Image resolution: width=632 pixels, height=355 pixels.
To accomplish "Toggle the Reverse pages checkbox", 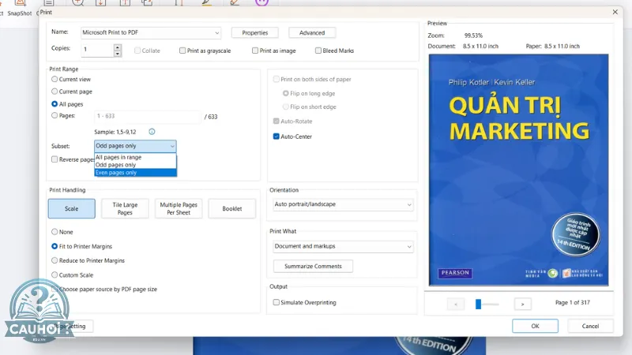I will pyautogui.click(x=55, y=159).
